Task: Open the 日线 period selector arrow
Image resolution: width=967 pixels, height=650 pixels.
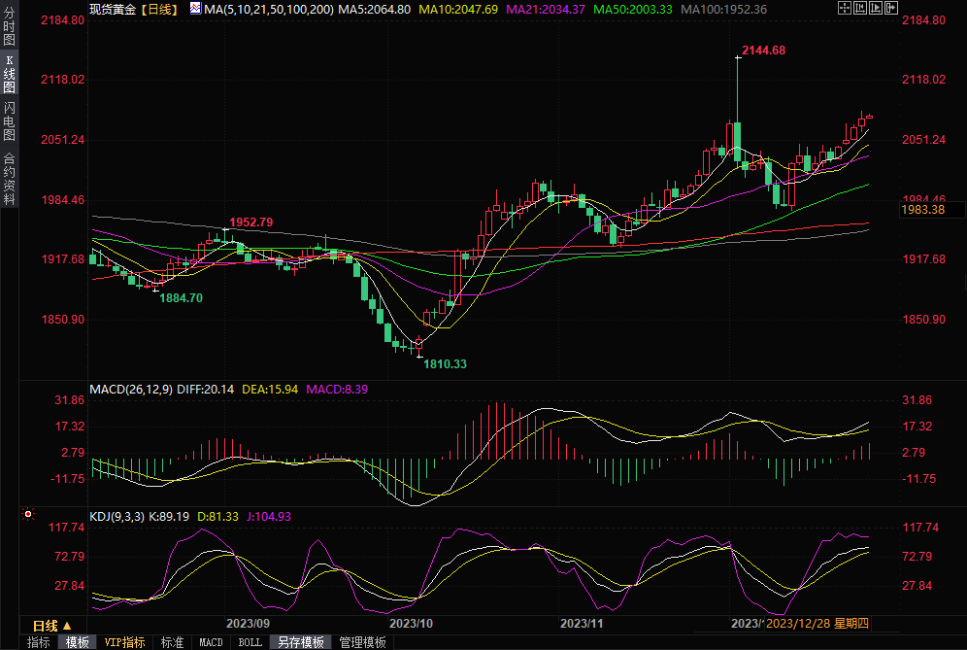Action: (x=66, y=625)
